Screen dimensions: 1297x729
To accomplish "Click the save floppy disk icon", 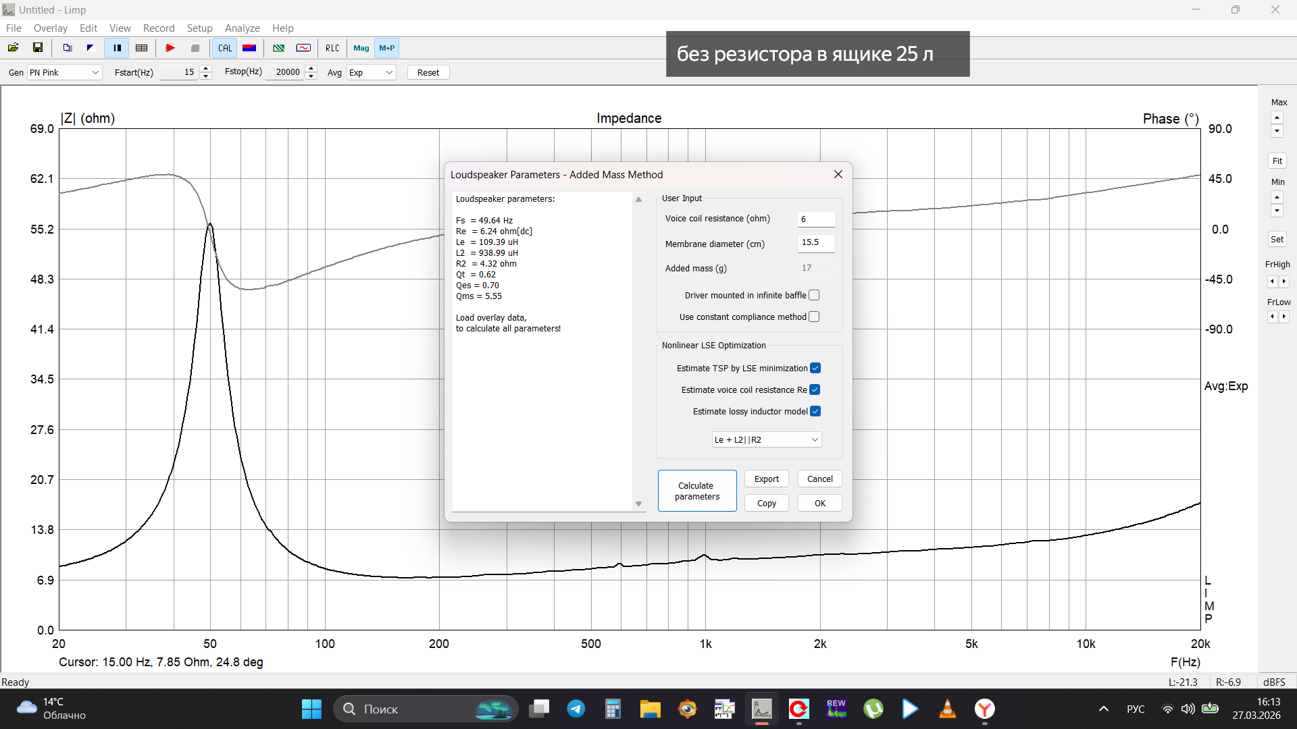I will (38, 48).
